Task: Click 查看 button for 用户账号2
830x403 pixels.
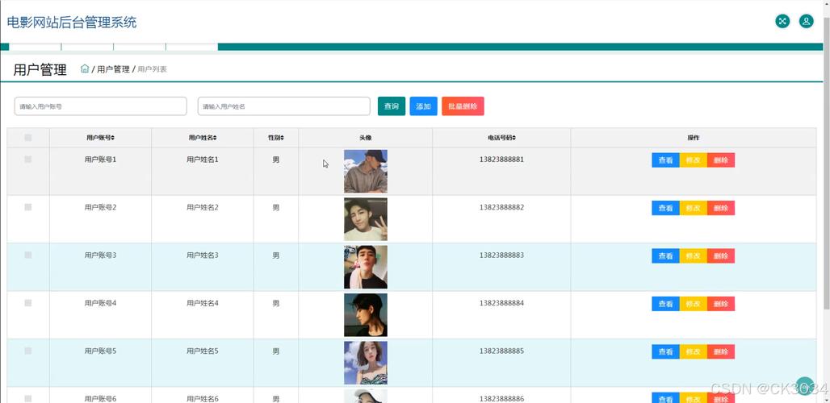Action: (x=665, y=208)
